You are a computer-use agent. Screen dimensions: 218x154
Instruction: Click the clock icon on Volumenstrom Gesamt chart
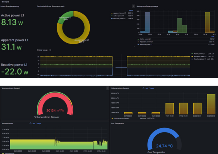144,88
